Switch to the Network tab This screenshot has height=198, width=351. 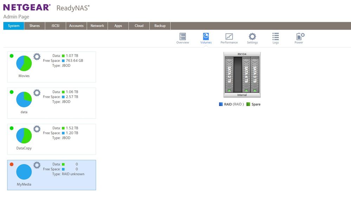tap(97, 26)
